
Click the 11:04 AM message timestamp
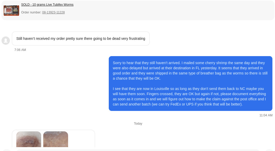tap(266, 115)
